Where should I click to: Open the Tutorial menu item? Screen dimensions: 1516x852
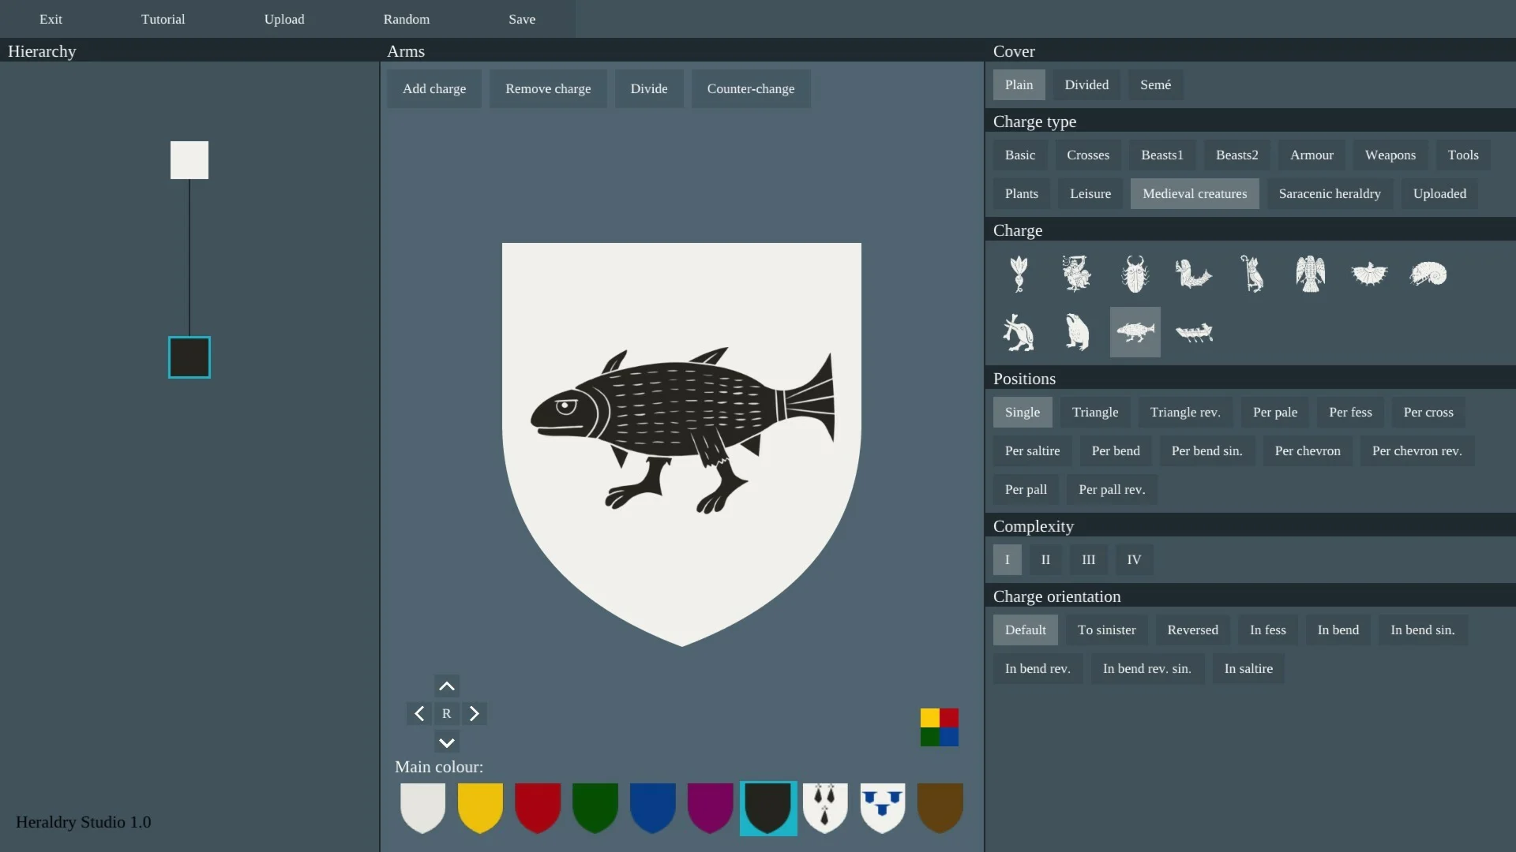(163, 19)
